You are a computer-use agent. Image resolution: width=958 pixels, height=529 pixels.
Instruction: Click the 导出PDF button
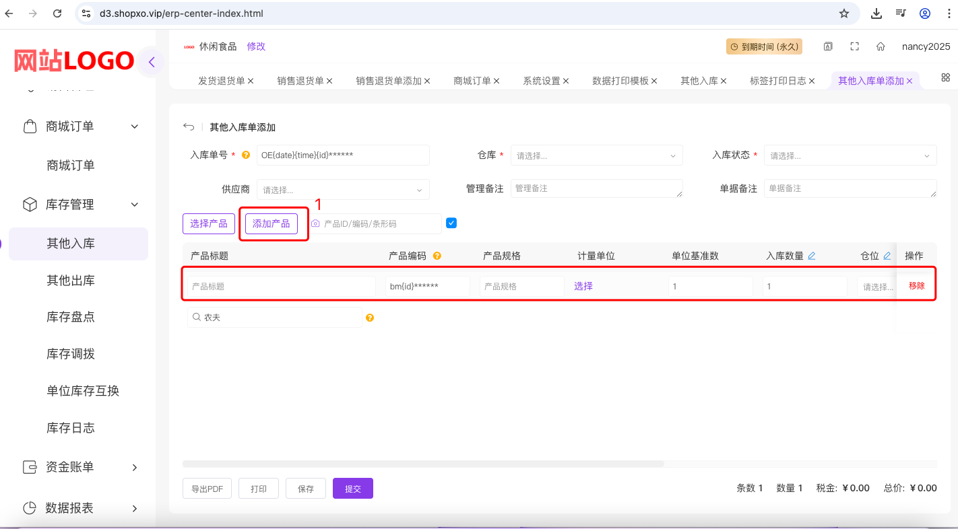click(207, 489)
